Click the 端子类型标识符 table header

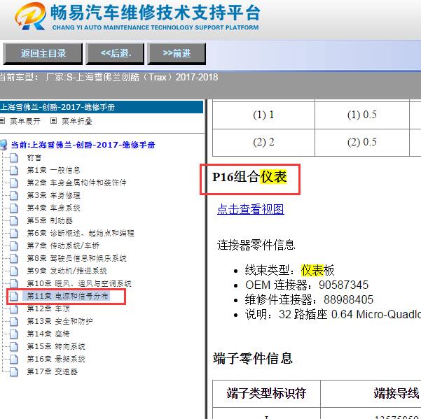266,393
